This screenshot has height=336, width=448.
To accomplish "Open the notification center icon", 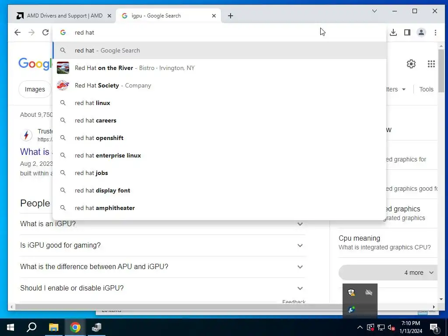I will 434,327.
